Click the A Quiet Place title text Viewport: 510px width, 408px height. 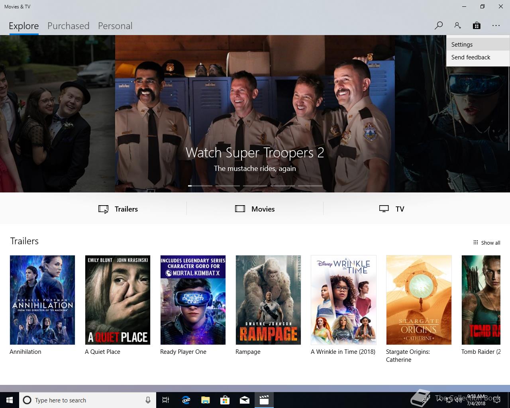(102, 352)
